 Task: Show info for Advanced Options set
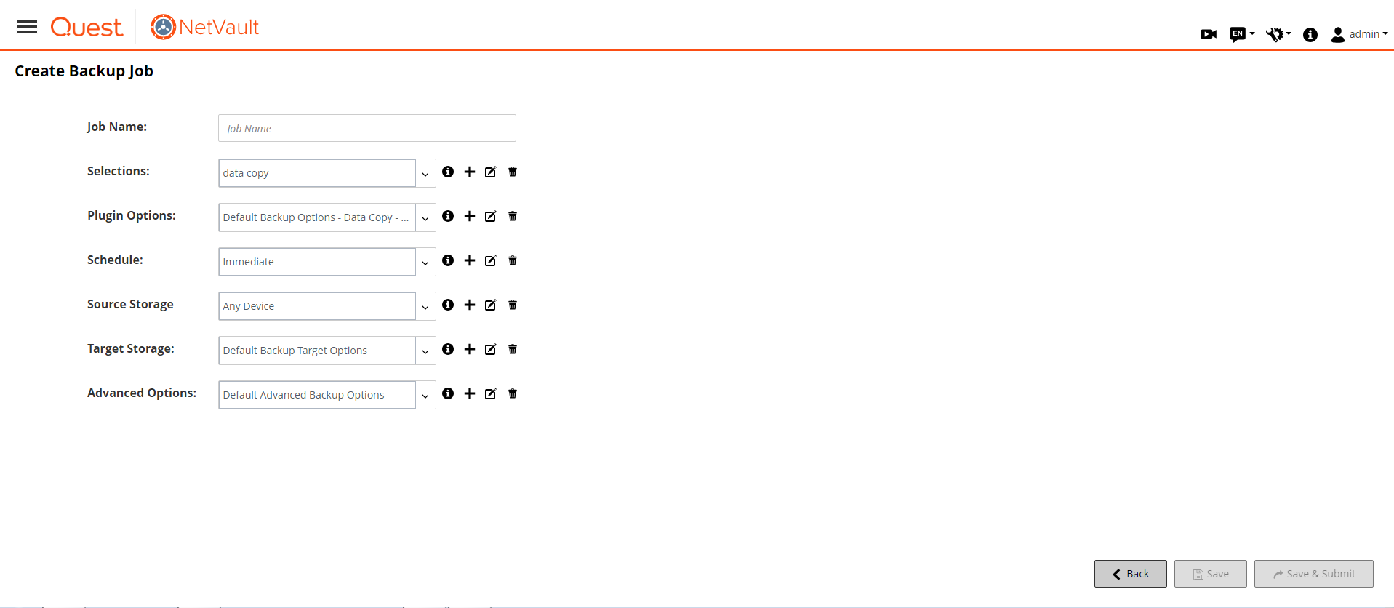tap(448, 393)
